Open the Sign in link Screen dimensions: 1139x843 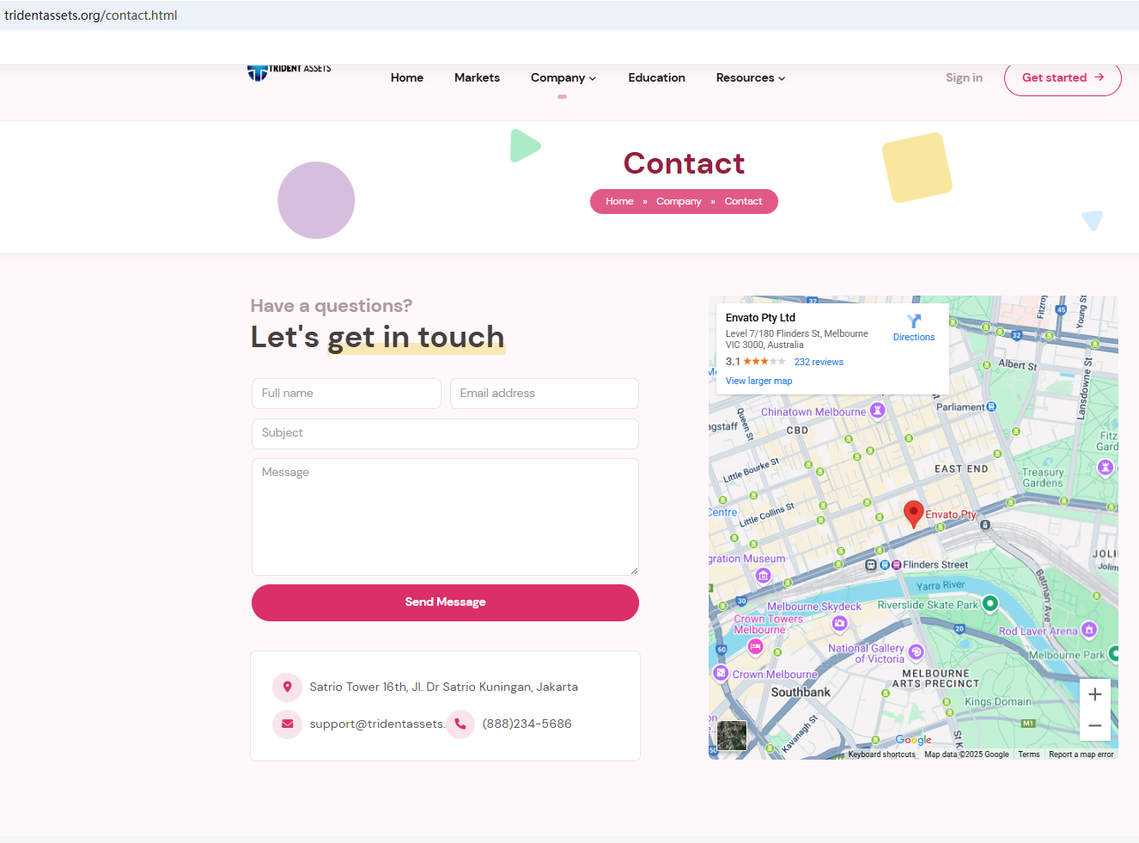point(964,78)
